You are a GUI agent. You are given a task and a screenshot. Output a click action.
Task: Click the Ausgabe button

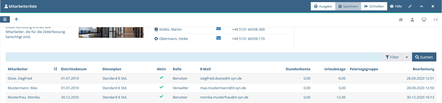coord(323,6)
